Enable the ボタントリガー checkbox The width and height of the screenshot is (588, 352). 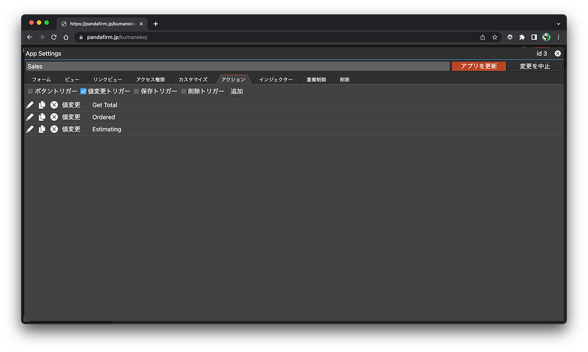pos(30,91)
